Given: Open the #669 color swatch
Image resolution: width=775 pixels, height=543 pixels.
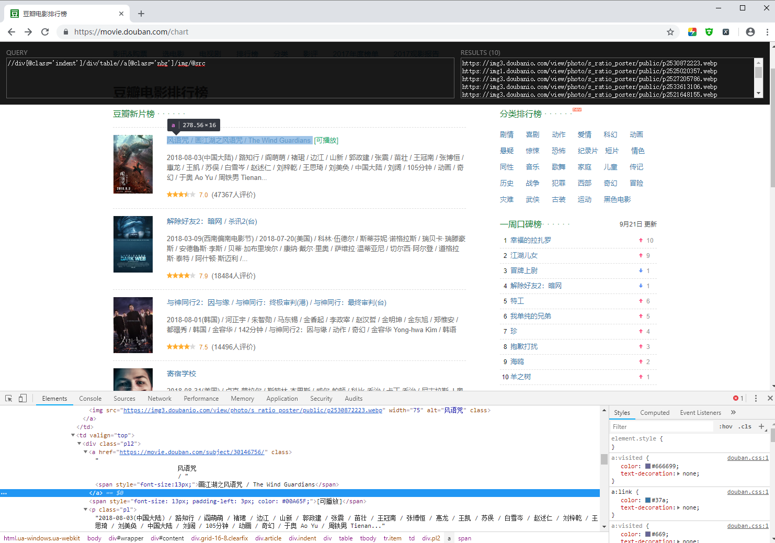Looking at the screenshot, I should pos(648,534).
